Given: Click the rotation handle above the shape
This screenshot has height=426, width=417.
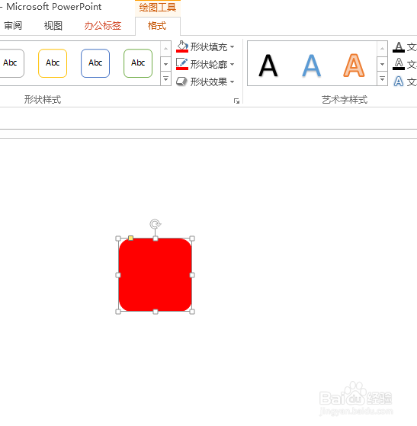Looking at the screenshot, I should (x=156, y=224).
